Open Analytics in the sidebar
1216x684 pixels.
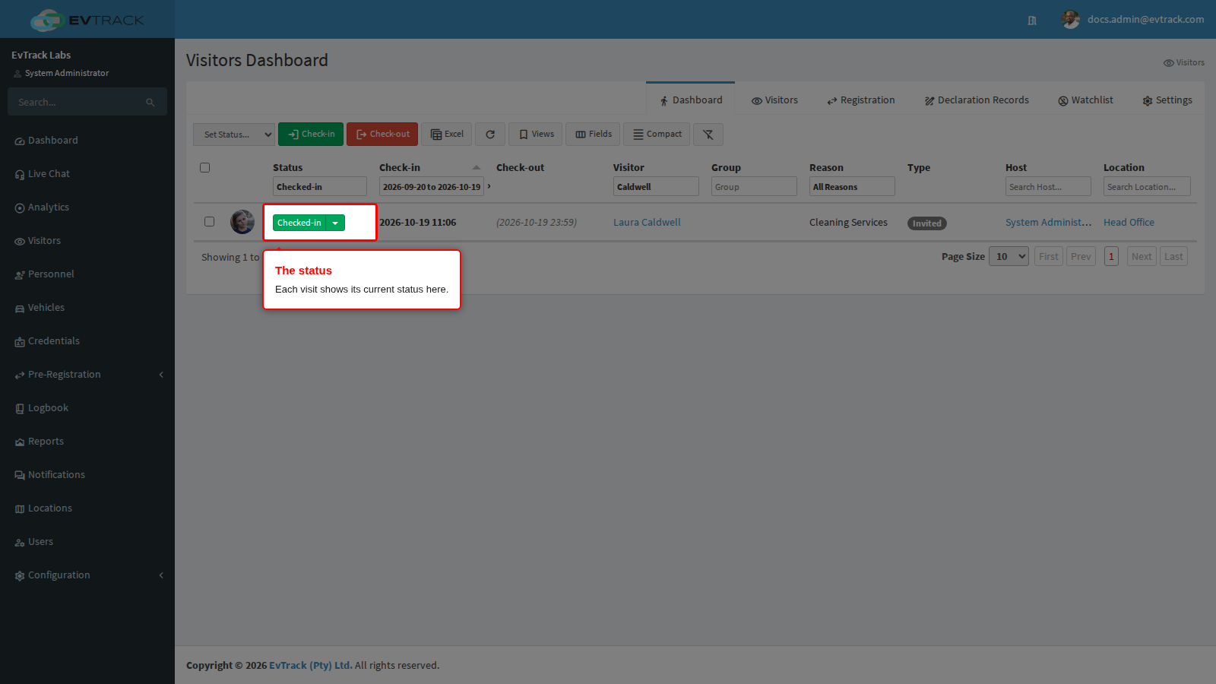pyautogui.click(x=49, y=207)
